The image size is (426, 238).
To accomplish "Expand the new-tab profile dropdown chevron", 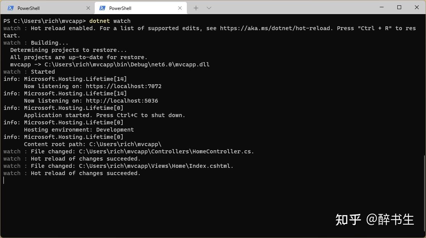I will tap(209, 8).
